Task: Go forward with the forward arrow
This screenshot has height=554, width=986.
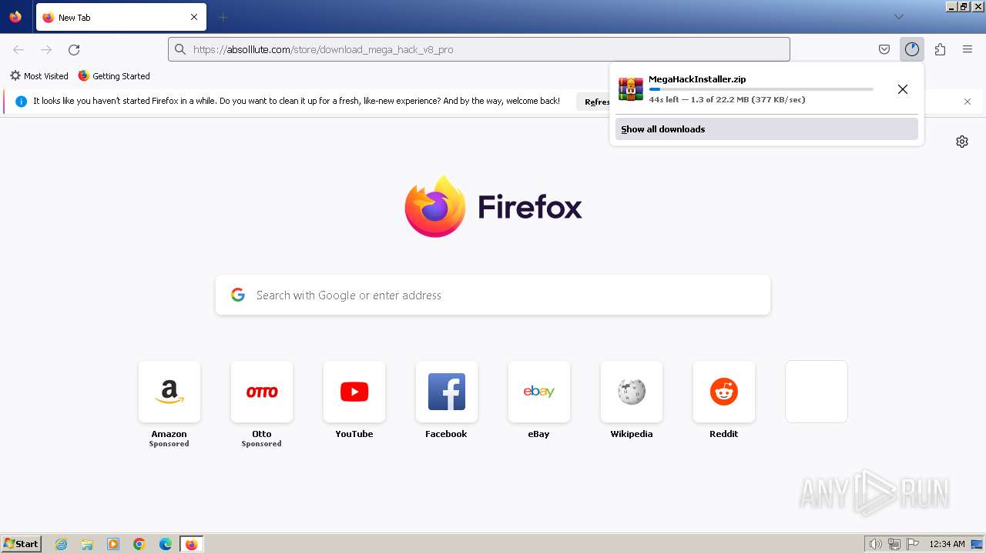Action: pos(46,49)
